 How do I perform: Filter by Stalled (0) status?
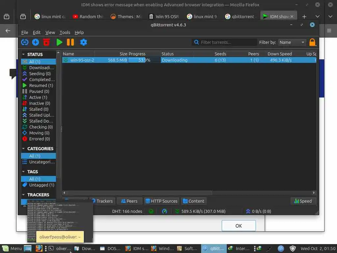(39, 109)
